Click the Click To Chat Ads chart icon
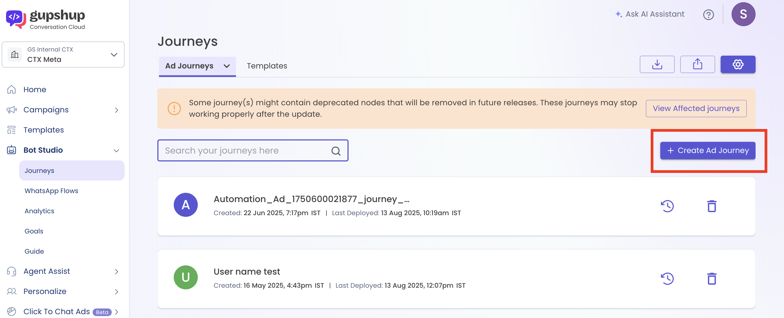The width and height of the screenshot is (784, 318). coord(11,311)
